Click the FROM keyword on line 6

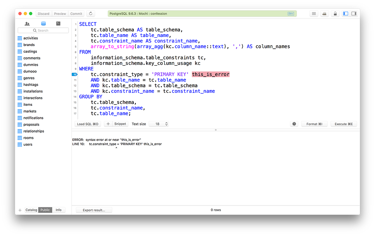[x=85, y=52]
